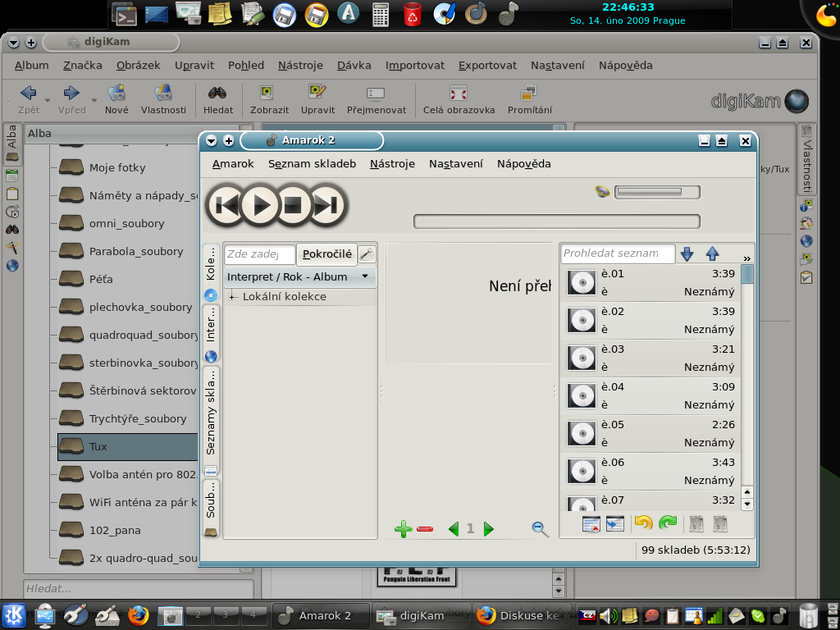
Task: Click the Upravit toolbar icon
Action: [x=317, y=99]
